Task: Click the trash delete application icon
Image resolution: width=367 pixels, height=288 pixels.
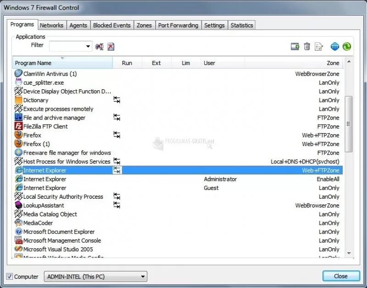Action: [x=307, y=47]
